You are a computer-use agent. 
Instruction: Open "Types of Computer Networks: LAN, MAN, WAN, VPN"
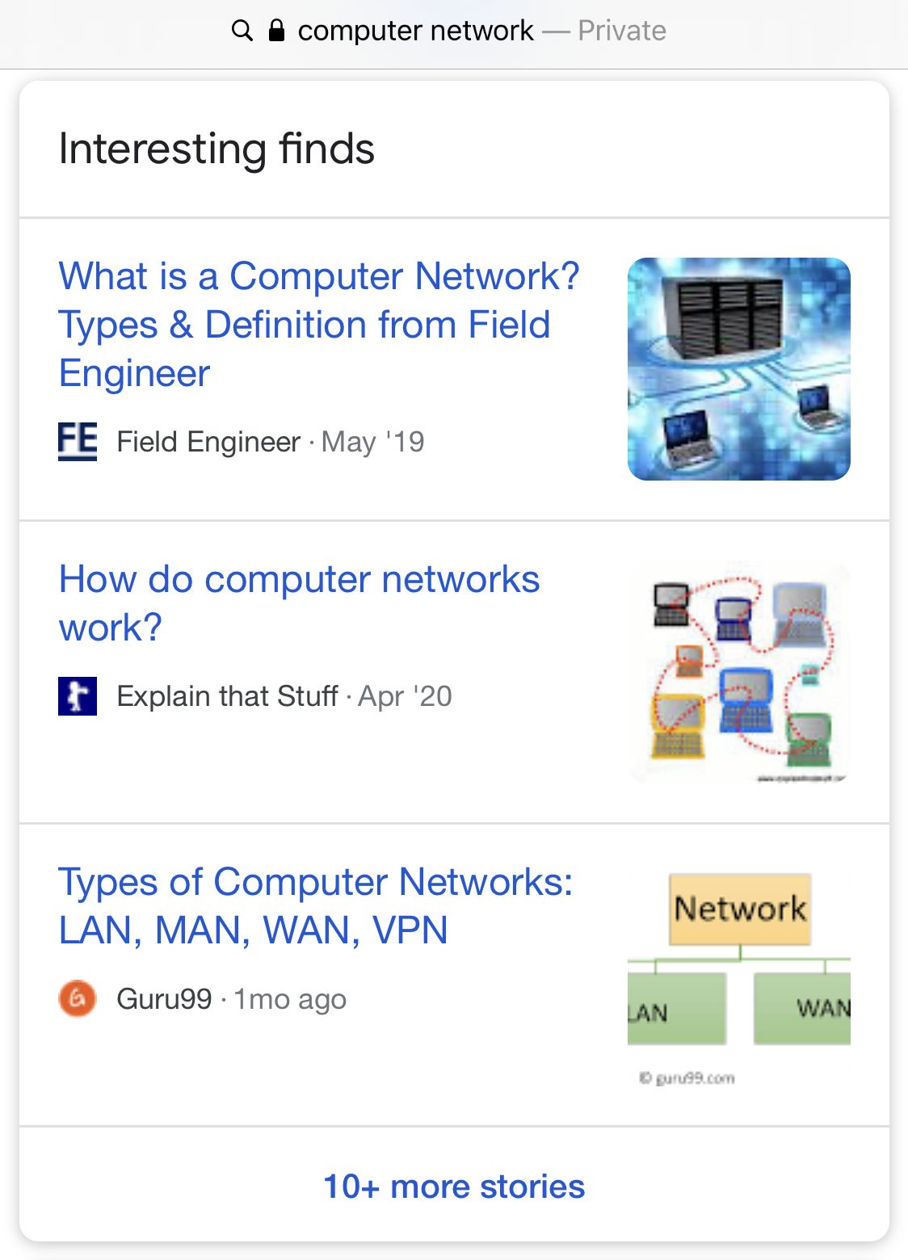[316, 906]
